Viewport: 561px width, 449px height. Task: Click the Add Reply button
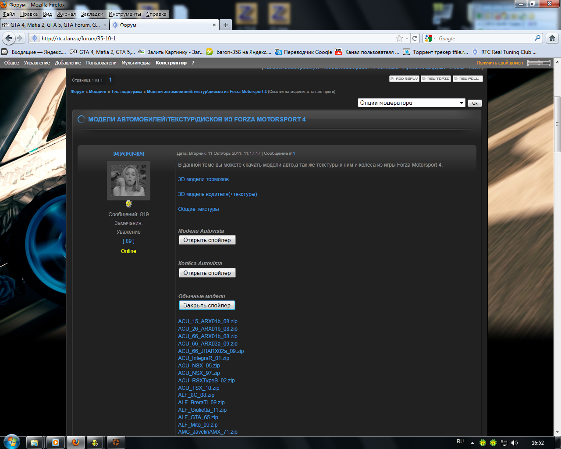405,79
